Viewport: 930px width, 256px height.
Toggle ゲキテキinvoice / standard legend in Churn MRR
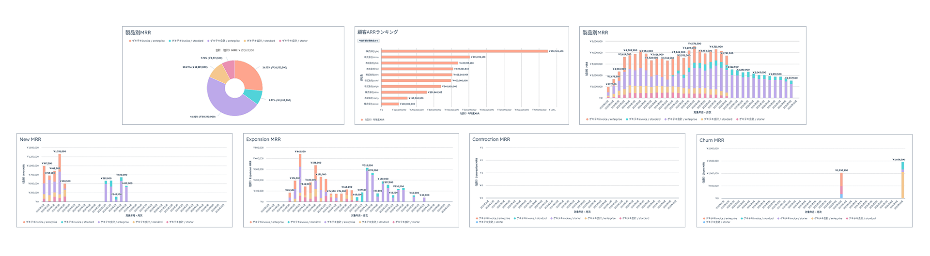757,218
